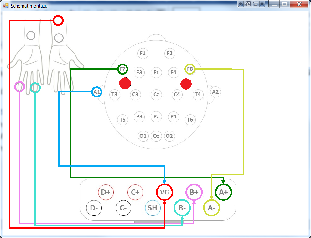311x238 pixels.
Task: Click the gray circle on left wrist
Action: [31, 36]
